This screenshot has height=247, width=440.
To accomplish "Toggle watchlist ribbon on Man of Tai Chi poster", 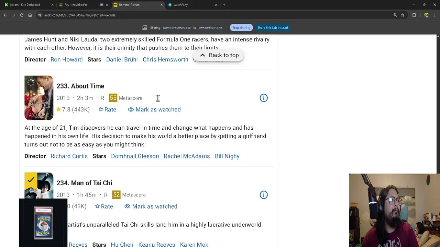I will [31, 180].
